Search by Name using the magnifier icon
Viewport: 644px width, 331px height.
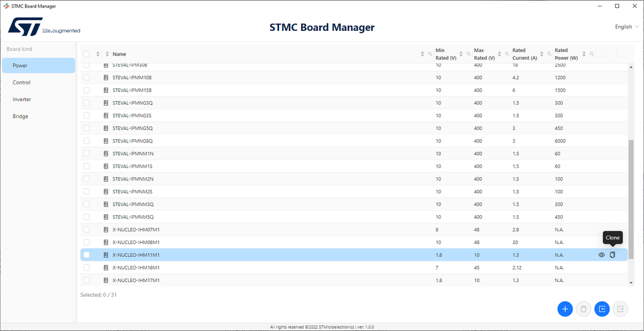430,54
